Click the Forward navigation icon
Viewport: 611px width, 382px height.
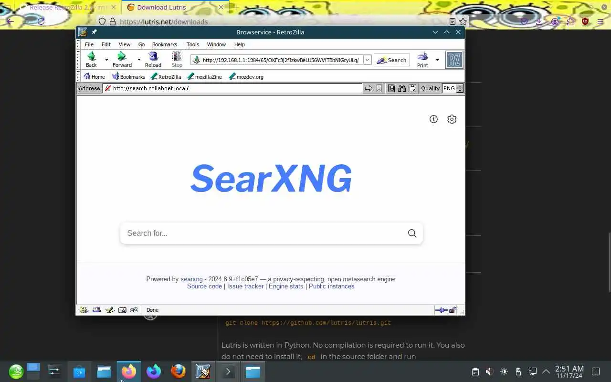pos(122,57)
